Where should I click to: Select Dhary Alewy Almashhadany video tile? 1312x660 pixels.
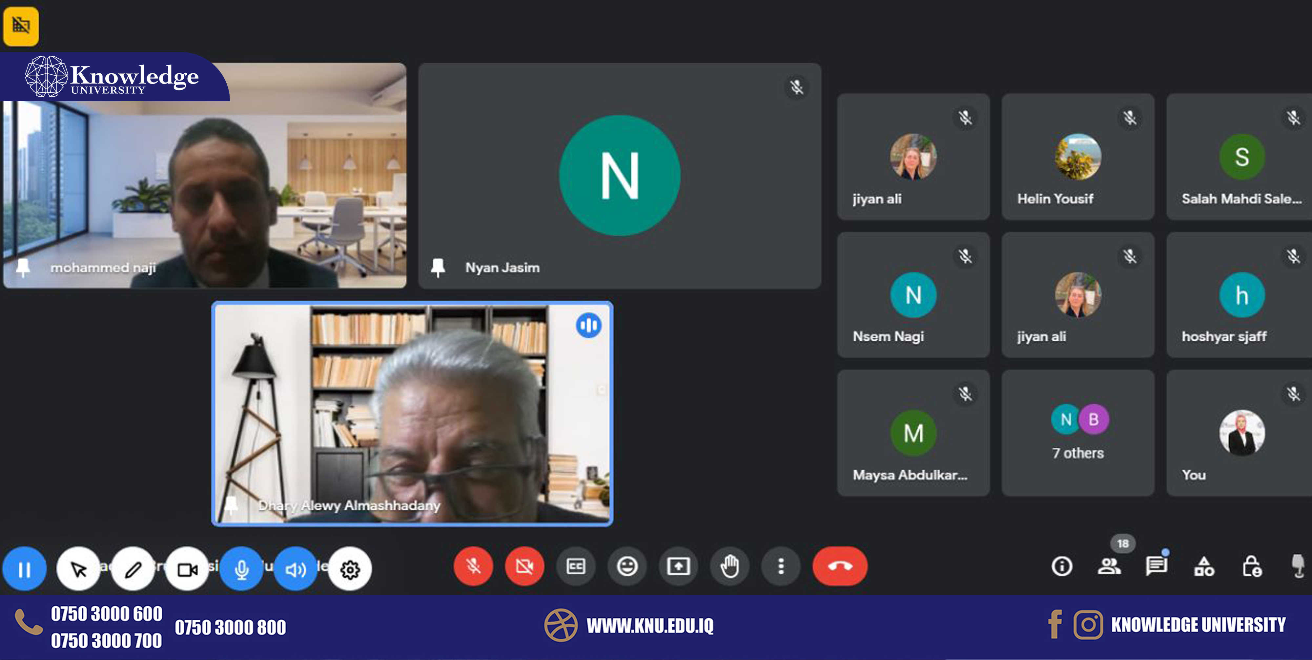[x=412, y=413]
